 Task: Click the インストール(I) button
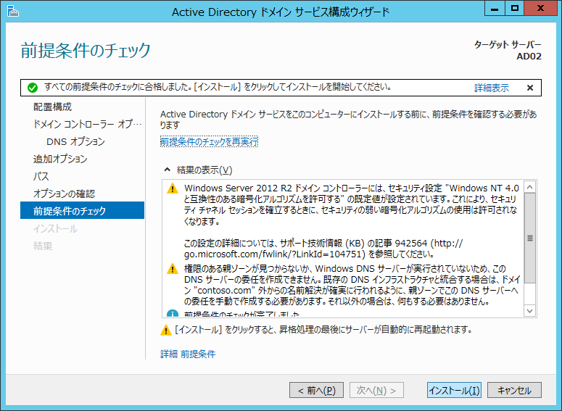454,391
